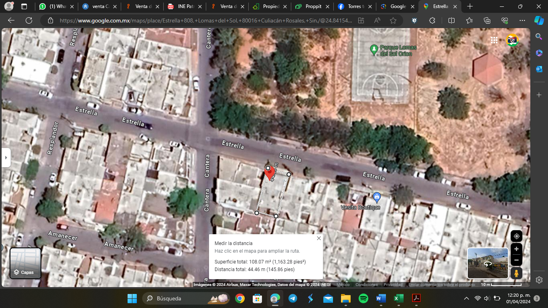Switch to the Proppit browser tab
548x308 pixels.
(x=313, y=6)
